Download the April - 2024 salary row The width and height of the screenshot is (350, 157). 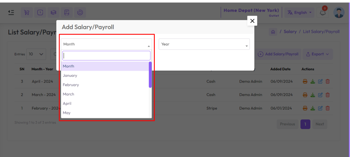pyautogui.click(x=313, y=81)
